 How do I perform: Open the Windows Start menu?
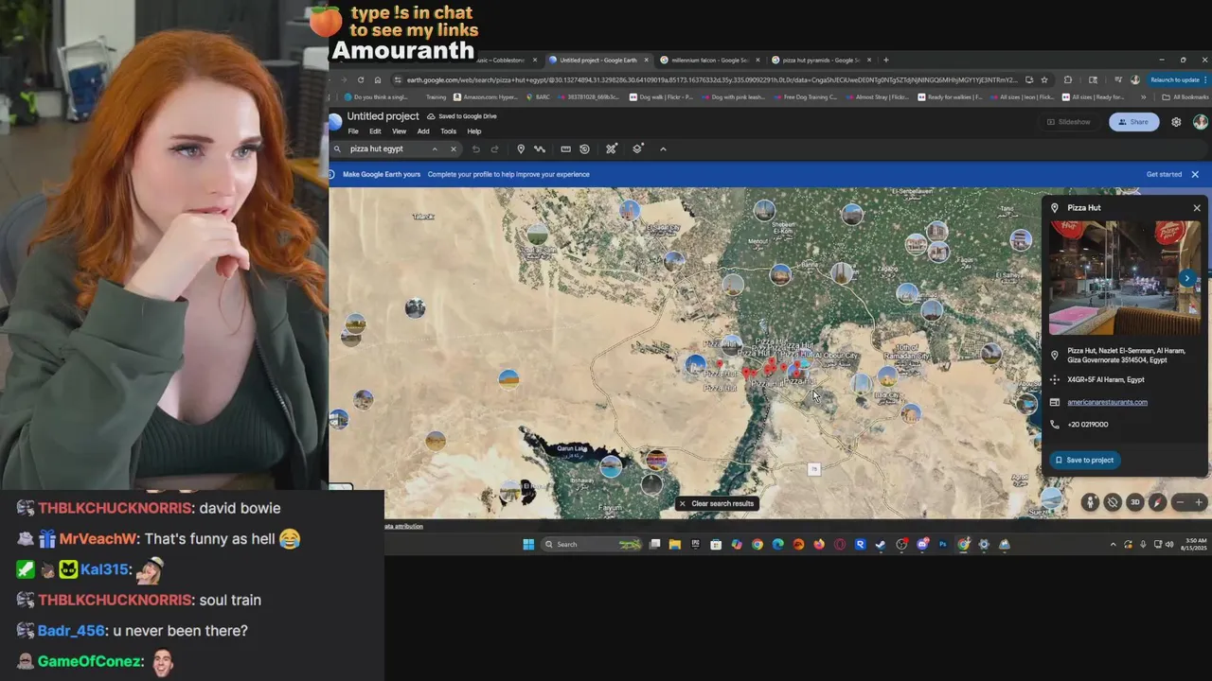coord(528,544)
